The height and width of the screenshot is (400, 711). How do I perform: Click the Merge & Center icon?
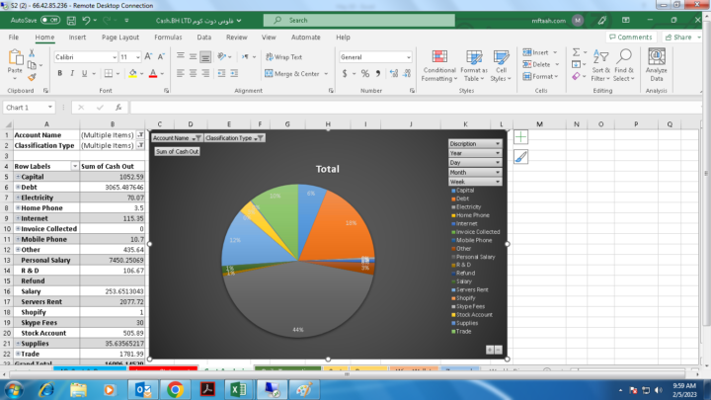click(x=296, y=73)
